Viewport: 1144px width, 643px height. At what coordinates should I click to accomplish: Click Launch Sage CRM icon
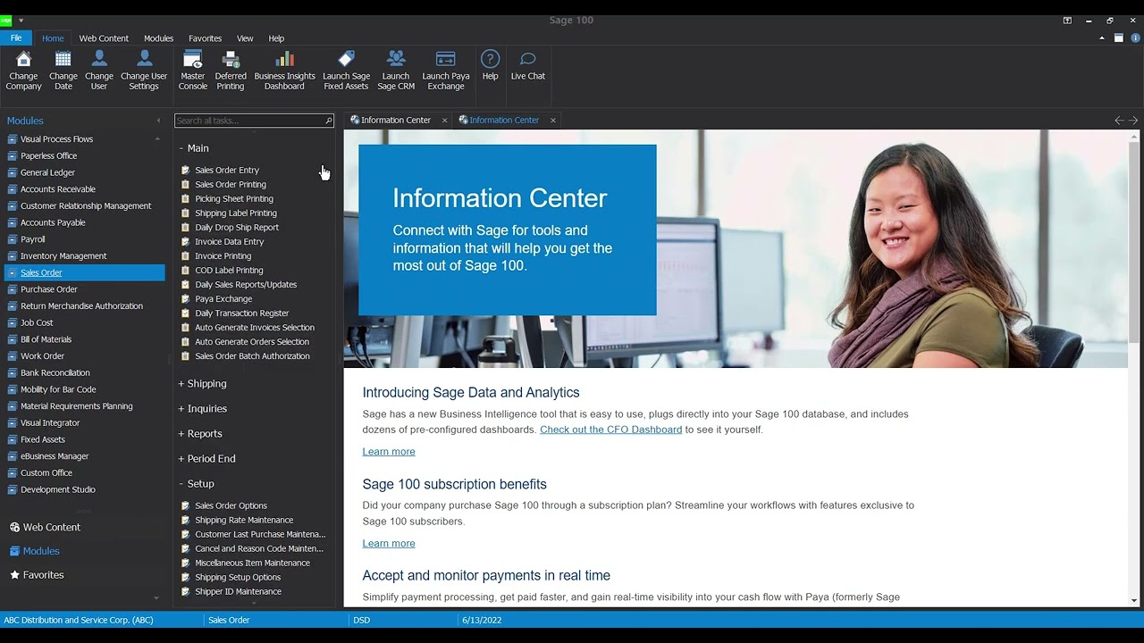point(396,60)
